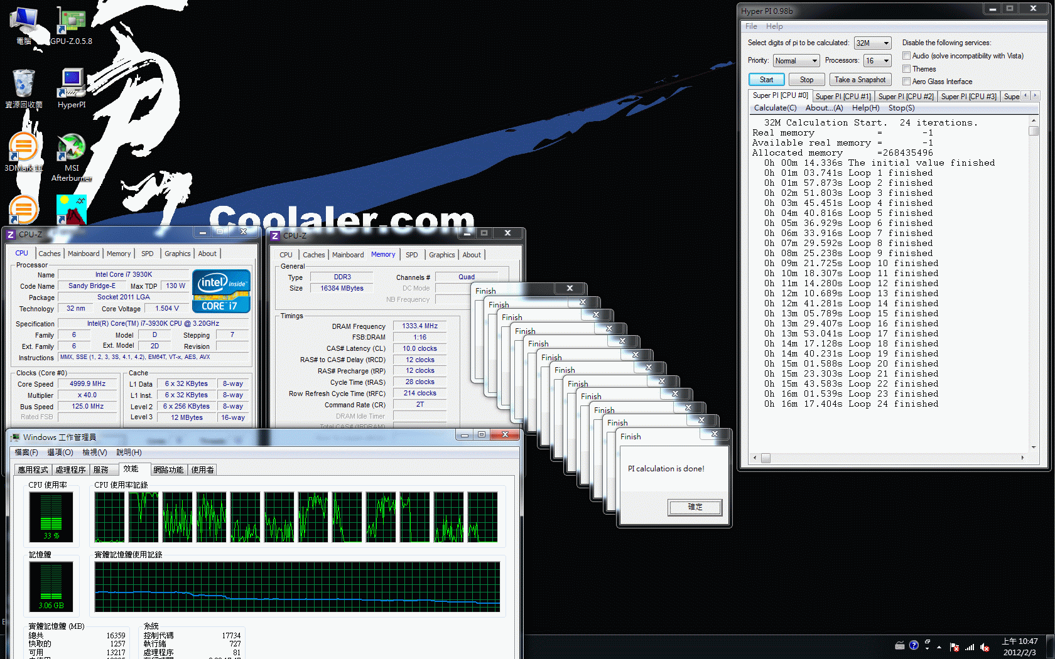Click the muted volume speaker tray icon
The height and width of the screenshot is (659, 1055).
[x=985, y=647]
